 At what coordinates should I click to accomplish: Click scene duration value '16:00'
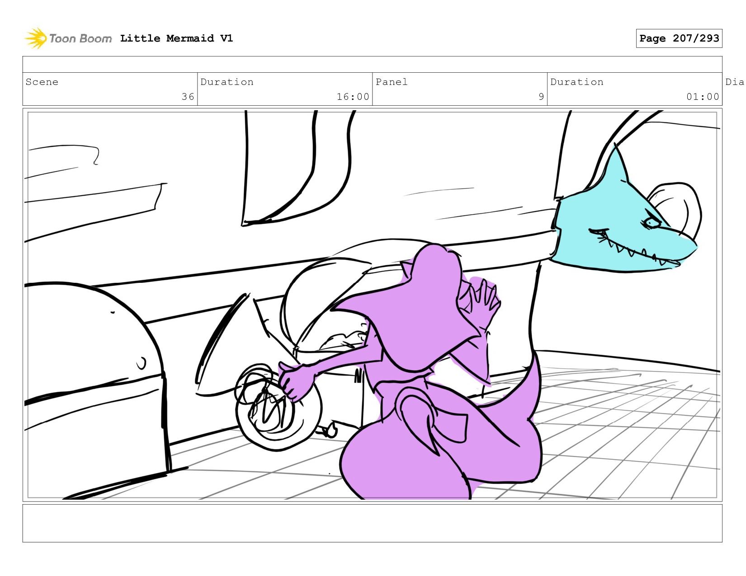click(x=353, y=97)
